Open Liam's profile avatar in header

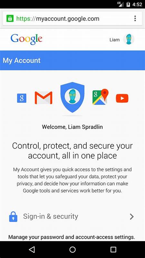coord(129,39)
